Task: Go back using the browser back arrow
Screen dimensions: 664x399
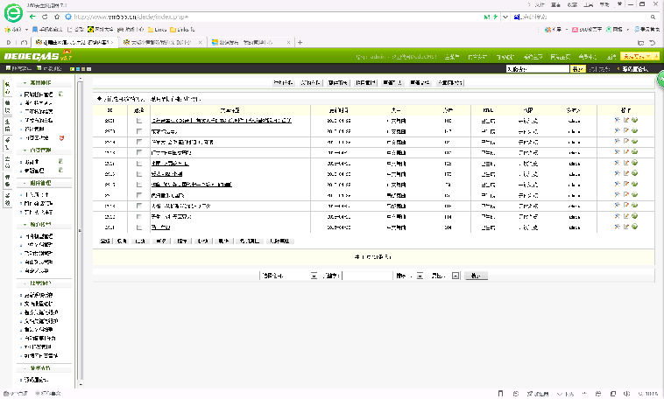Action: tap(32, 17)
